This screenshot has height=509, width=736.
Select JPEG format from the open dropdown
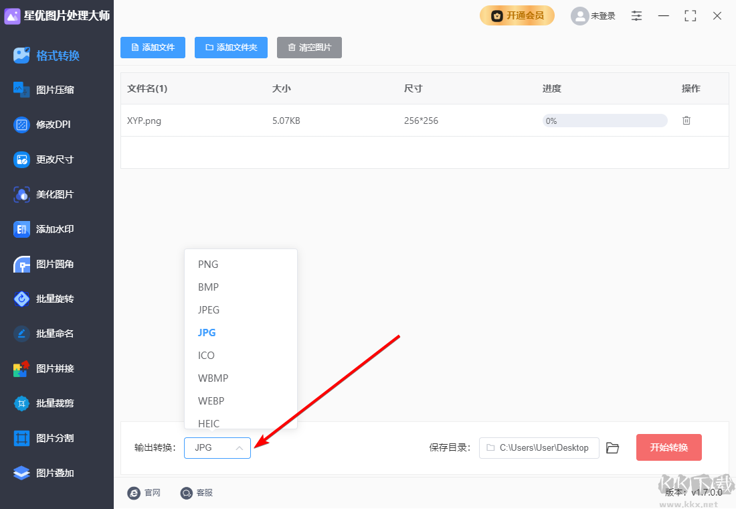(209, 309)
